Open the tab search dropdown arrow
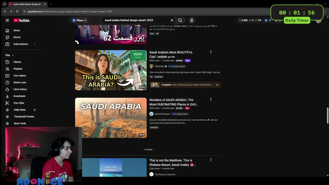Screen dimensions: 329x185 [x=4, y=4]
